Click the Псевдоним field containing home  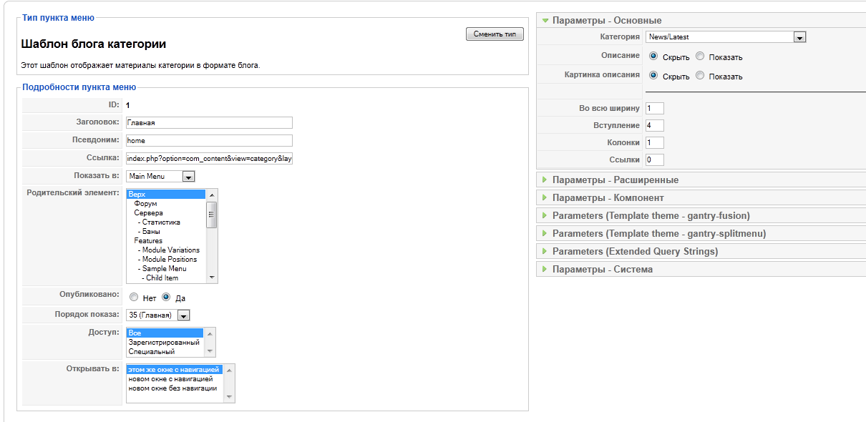[x=209, y=140]
